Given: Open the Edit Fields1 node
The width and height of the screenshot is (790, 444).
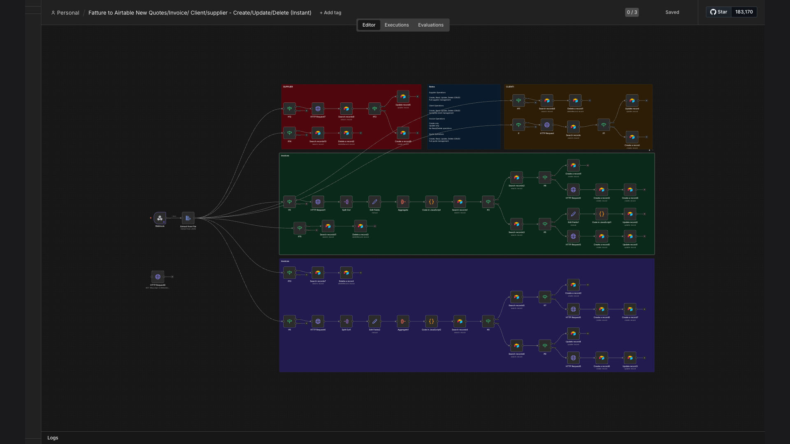Looking at the screenshot, I should tap(573, 214).
